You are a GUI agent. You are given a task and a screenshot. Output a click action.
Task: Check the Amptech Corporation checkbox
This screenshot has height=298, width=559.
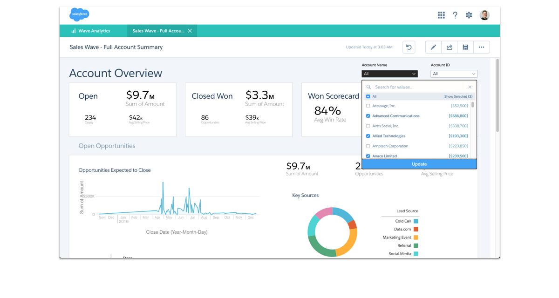tap(368, 146)
